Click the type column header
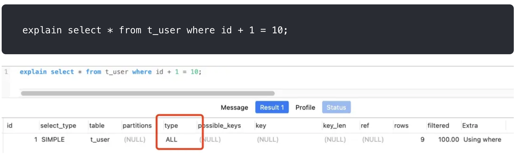 (x=171, y=126)
